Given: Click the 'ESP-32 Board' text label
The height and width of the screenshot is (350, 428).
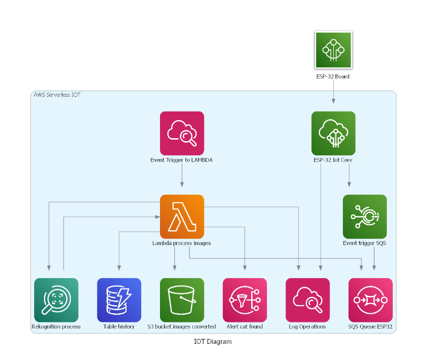Looking at the screenshot, I should [333, 77].
